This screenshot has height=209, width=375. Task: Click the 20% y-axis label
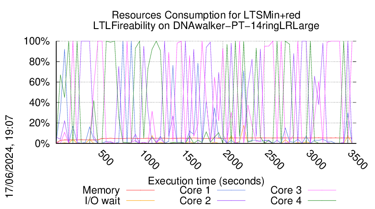click(39, 123)
